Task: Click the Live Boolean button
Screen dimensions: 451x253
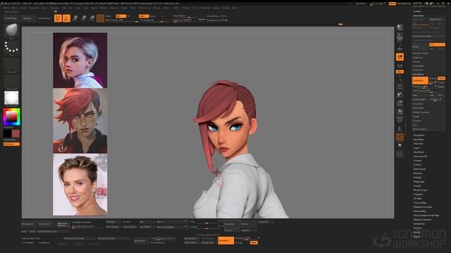Action: [44, 18]
